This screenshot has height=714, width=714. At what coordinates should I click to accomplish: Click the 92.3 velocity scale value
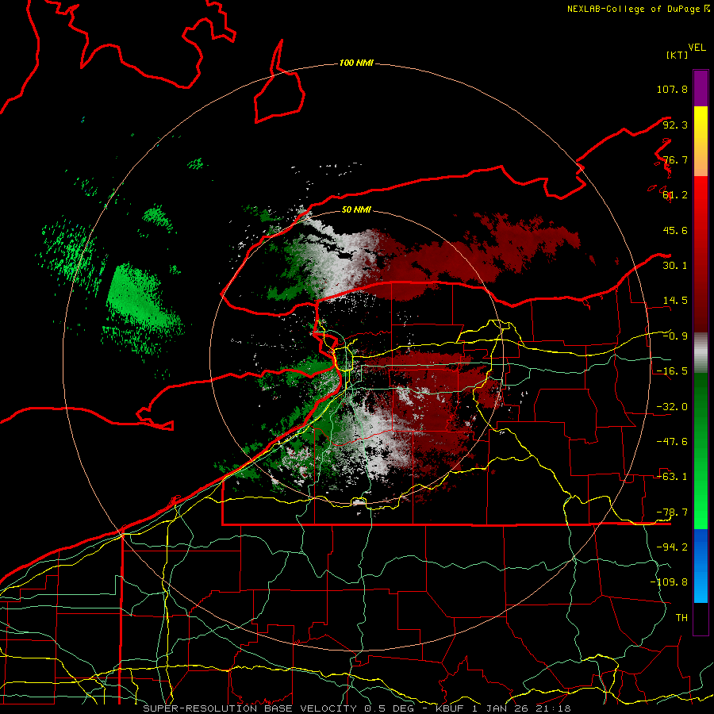(x=675, y=125)
